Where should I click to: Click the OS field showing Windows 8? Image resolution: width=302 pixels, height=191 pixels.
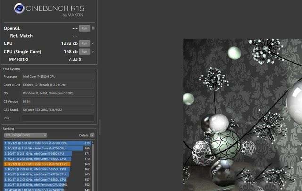pos(58,93)
